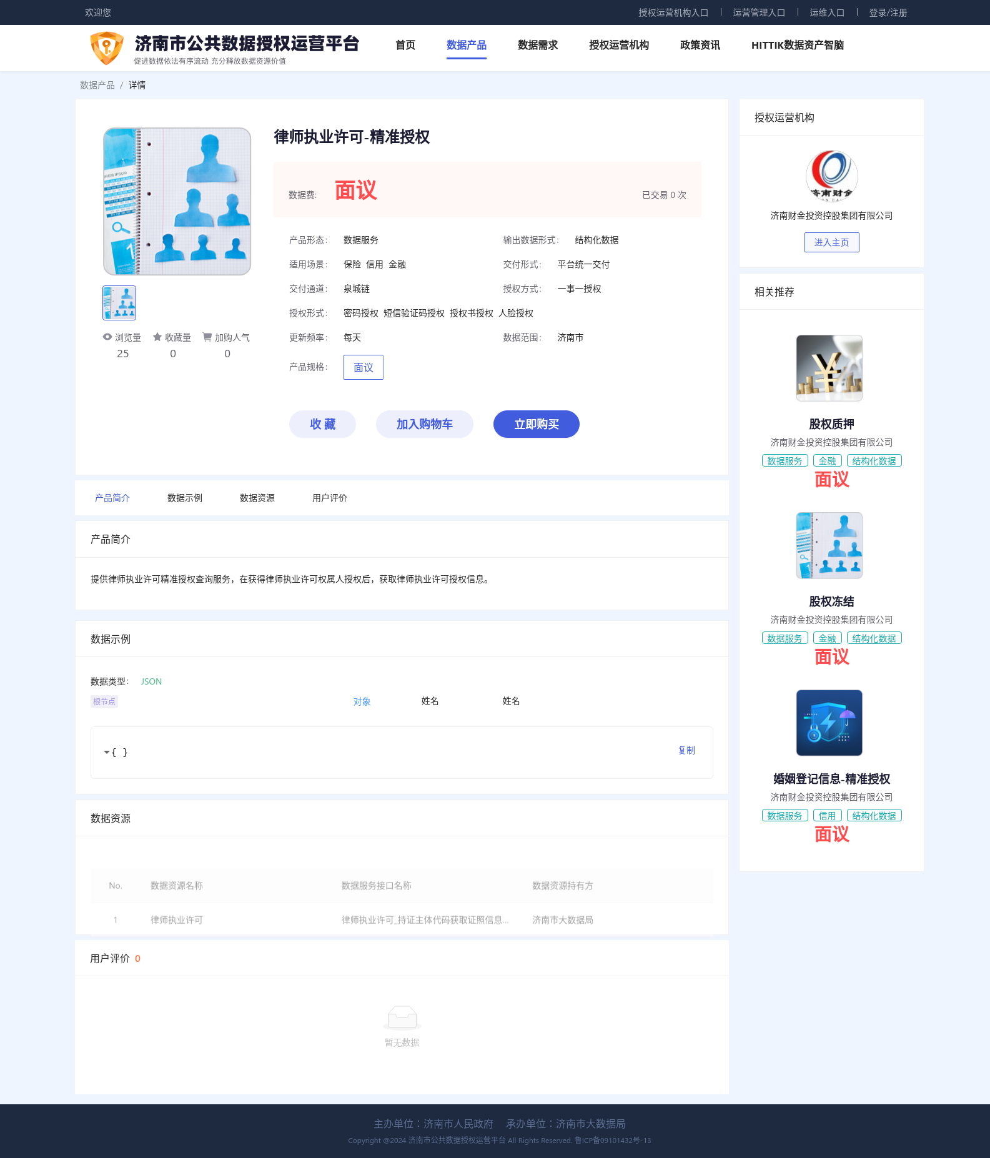Switch to the 数据资源 tab

(257, 498)
